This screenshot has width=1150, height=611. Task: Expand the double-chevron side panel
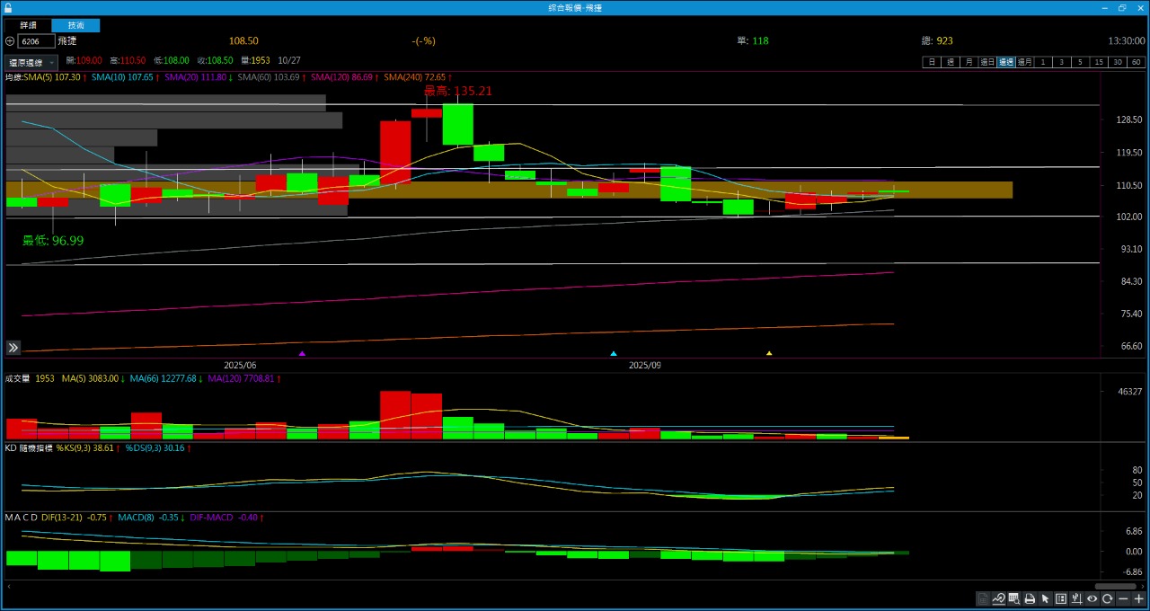[13, 348]
